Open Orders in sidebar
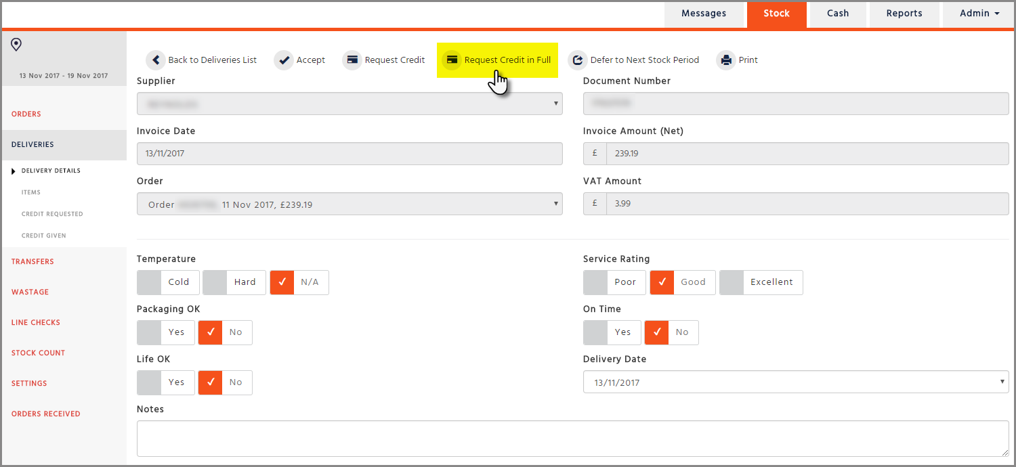The image size is (1016, 467). point(26,114)
